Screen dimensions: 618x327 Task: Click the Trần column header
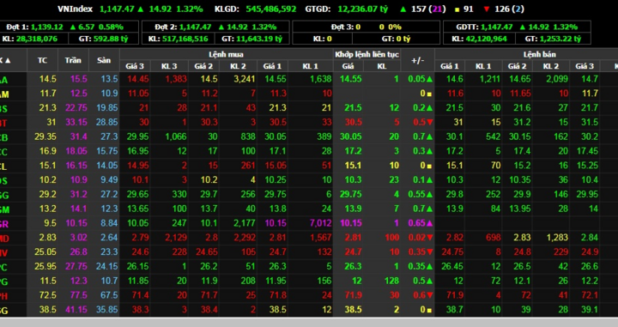coord(73,60)
